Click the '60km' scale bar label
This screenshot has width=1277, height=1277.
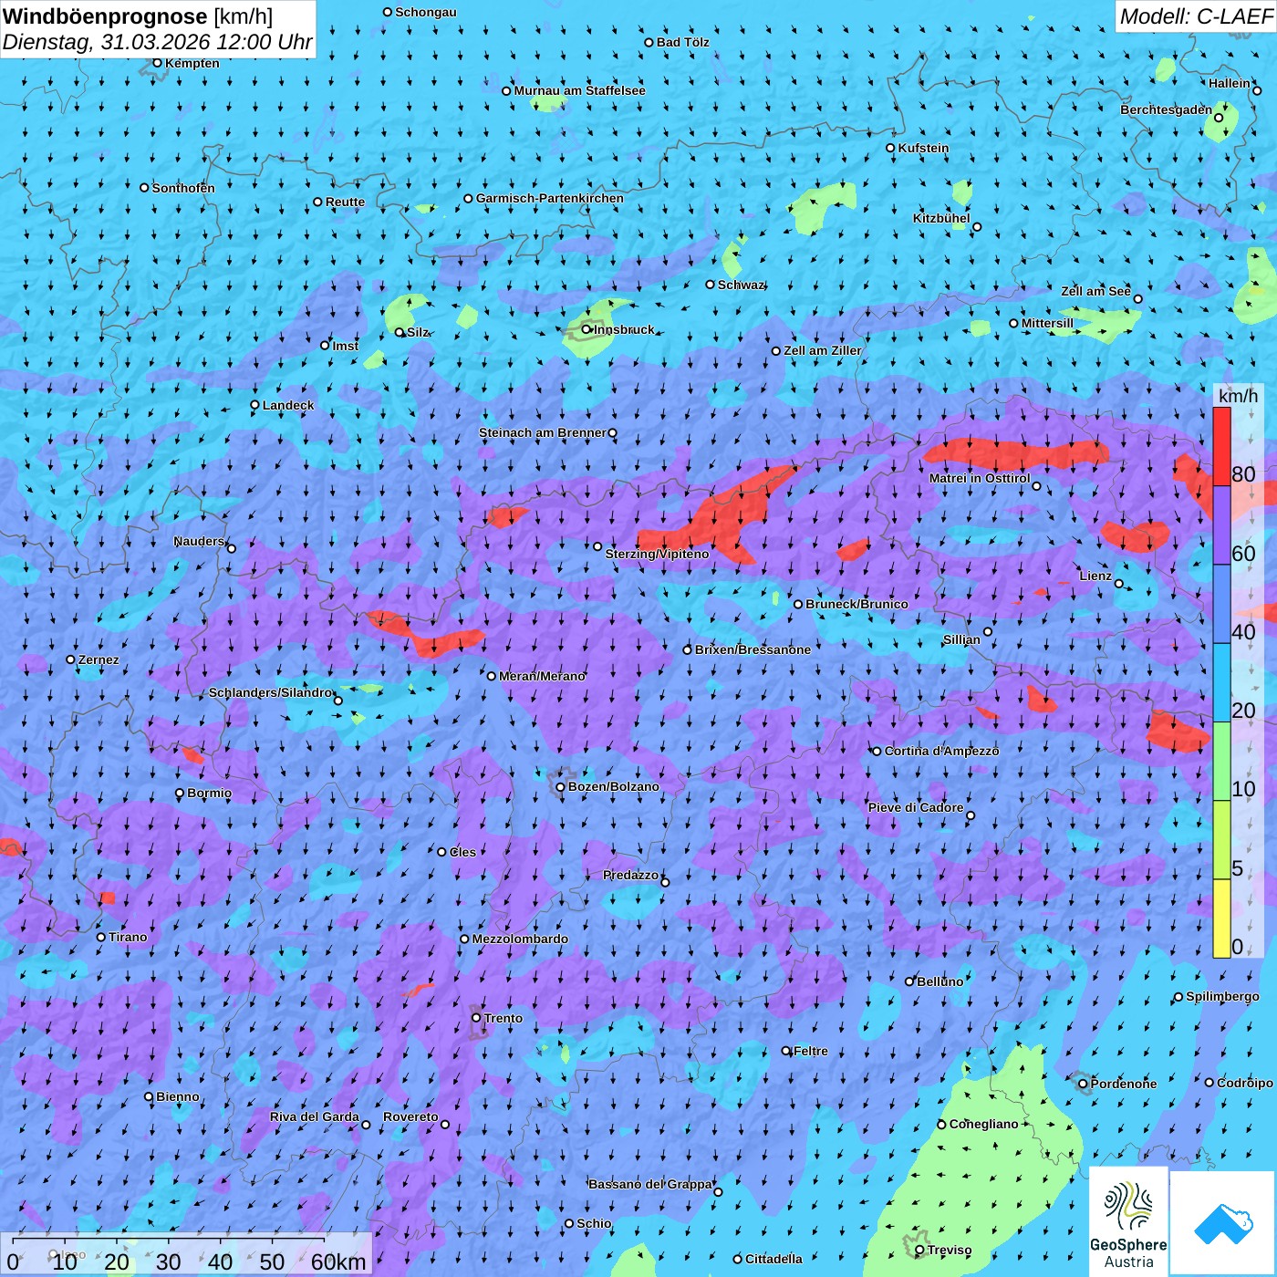pyautogui.click(x=338, y=1261)
